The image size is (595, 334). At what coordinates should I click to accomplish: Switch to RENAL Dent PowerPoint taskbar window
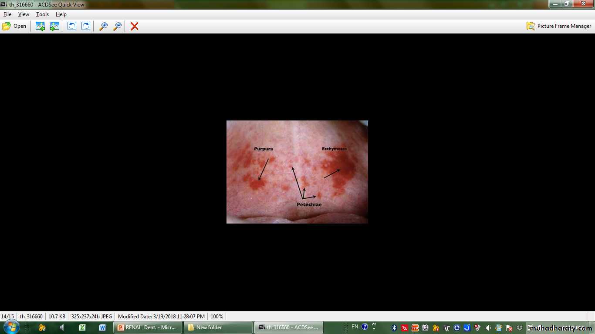[x=147, y=327]
